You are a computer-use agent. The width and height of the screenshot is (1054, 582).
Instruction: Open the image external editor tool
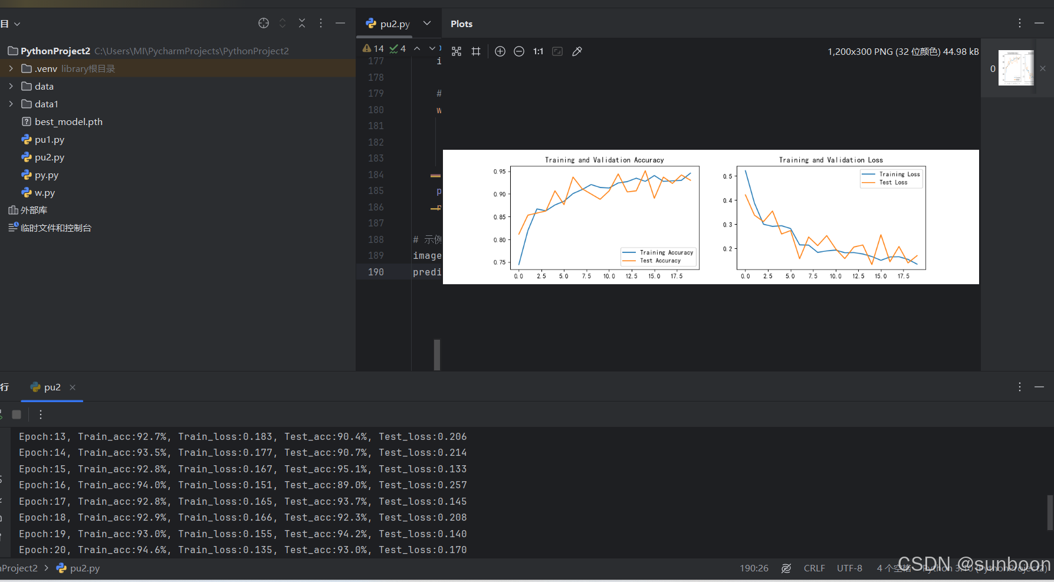[577, 51]
